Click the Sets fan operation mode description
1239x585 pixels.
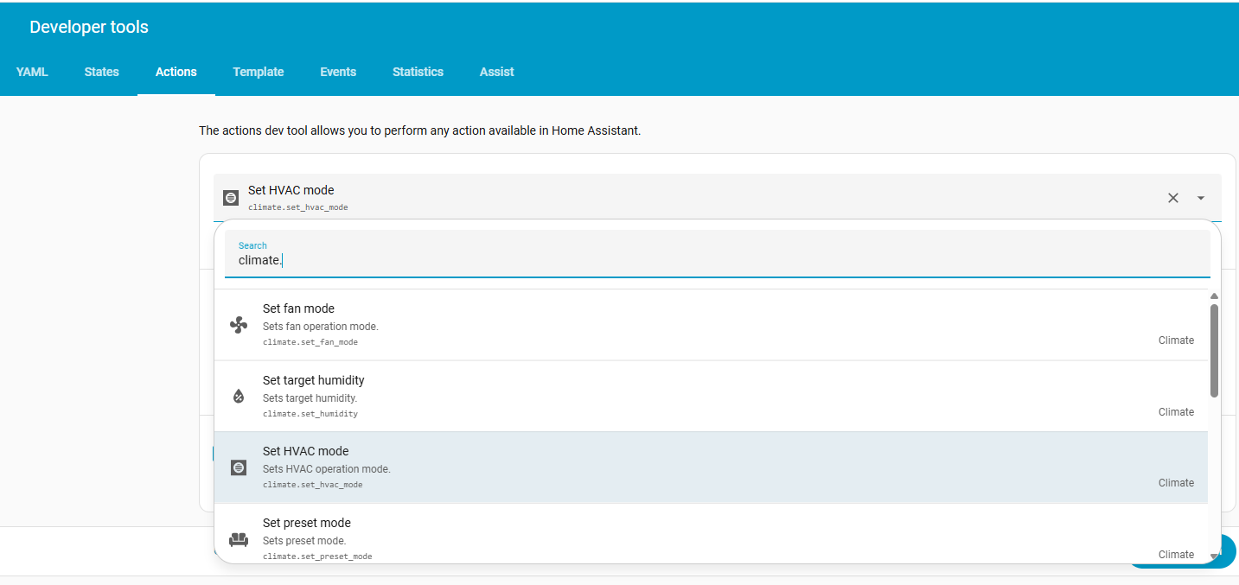[321, 327]
